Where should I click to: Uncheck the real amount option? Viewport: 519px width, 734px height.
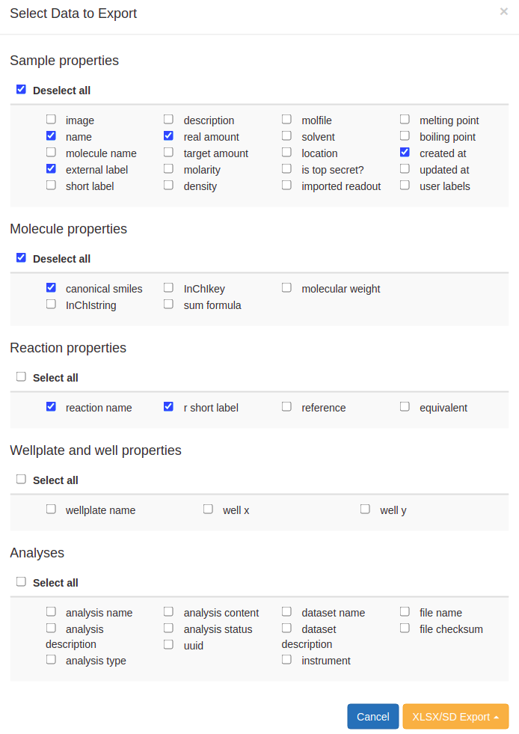point(168,135)
